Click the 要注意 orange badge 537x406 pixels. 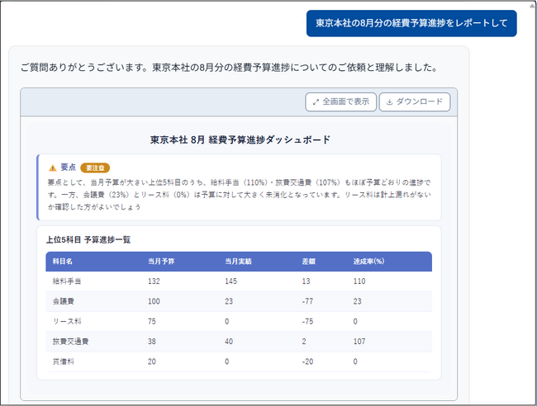95,168
